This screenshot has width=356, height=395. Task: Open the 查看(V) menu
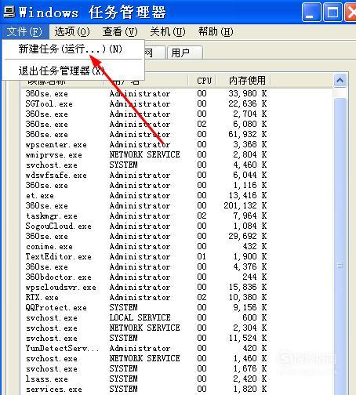pyautogui.click(x=120, y=32)
